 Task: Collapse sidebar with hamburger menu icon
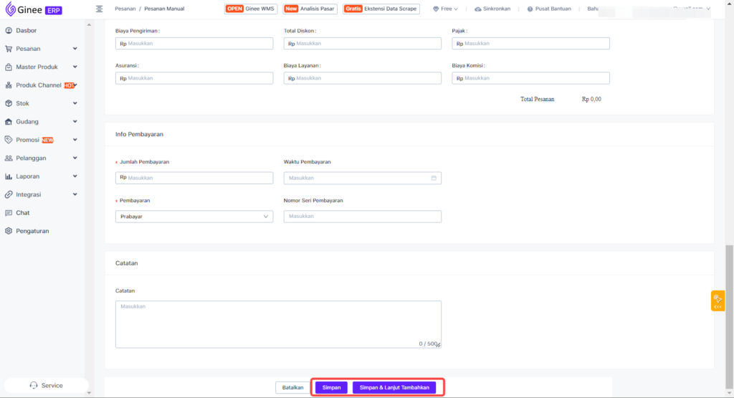(x=99, y=9)
